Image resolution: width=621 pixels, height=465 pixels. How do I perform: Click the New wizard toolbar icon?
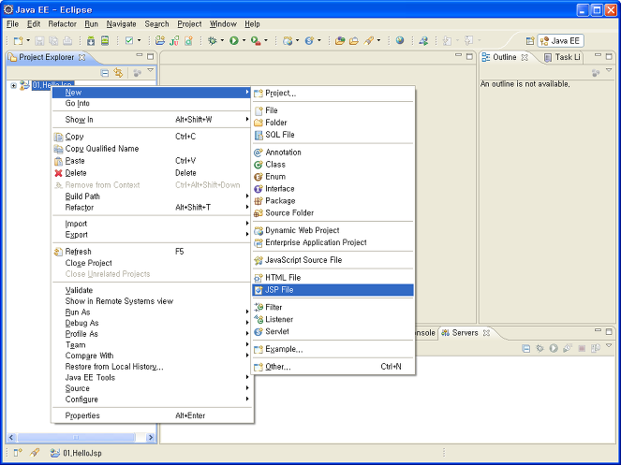tap(18, 40)
